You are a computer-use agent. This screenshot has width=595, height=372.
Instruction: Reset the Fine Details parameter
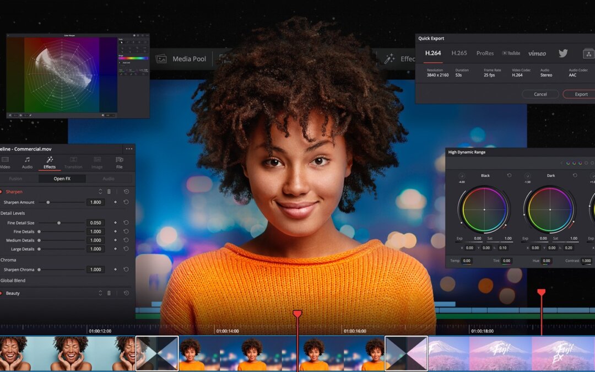(x=126, y=231)
